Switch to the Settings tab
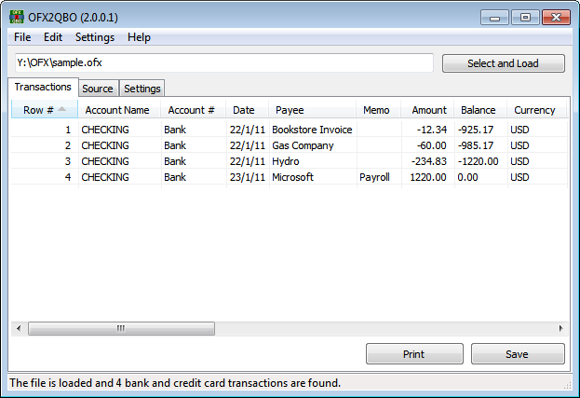 [x=142, y=89]
